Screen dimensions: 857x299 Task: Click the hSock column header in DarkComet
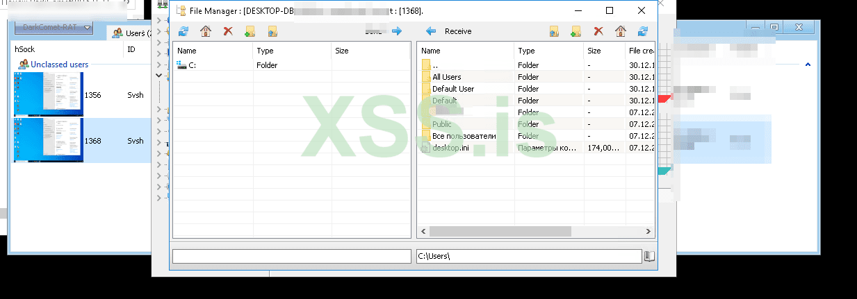click(68, 49)
